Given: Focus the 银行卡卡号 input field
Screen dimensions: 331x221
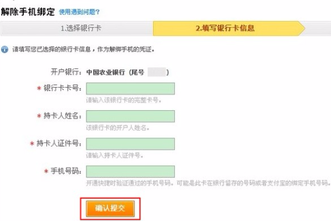Looking at the screenshot, I should (130, 89).
